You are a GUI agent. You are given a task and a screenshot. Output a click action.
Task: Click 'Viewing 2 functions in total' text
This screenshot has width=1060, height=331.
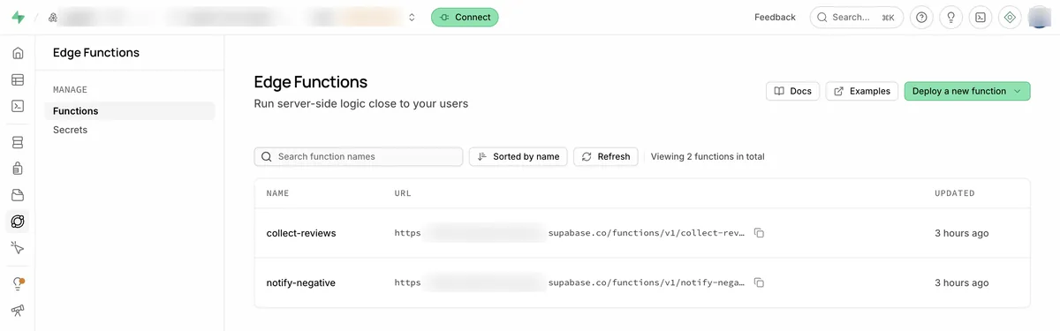click(x=708, y=156)
